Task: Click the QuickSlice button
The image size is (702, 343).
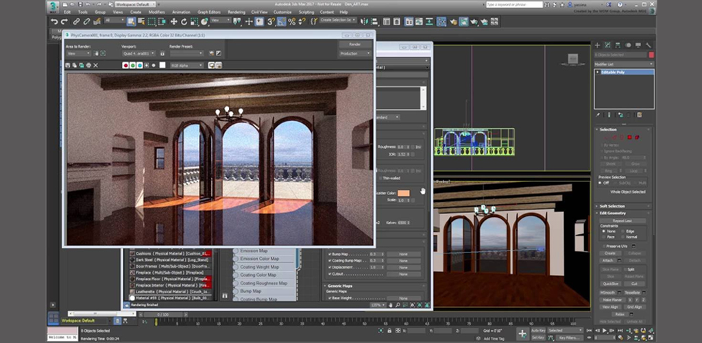Action: 611,283
